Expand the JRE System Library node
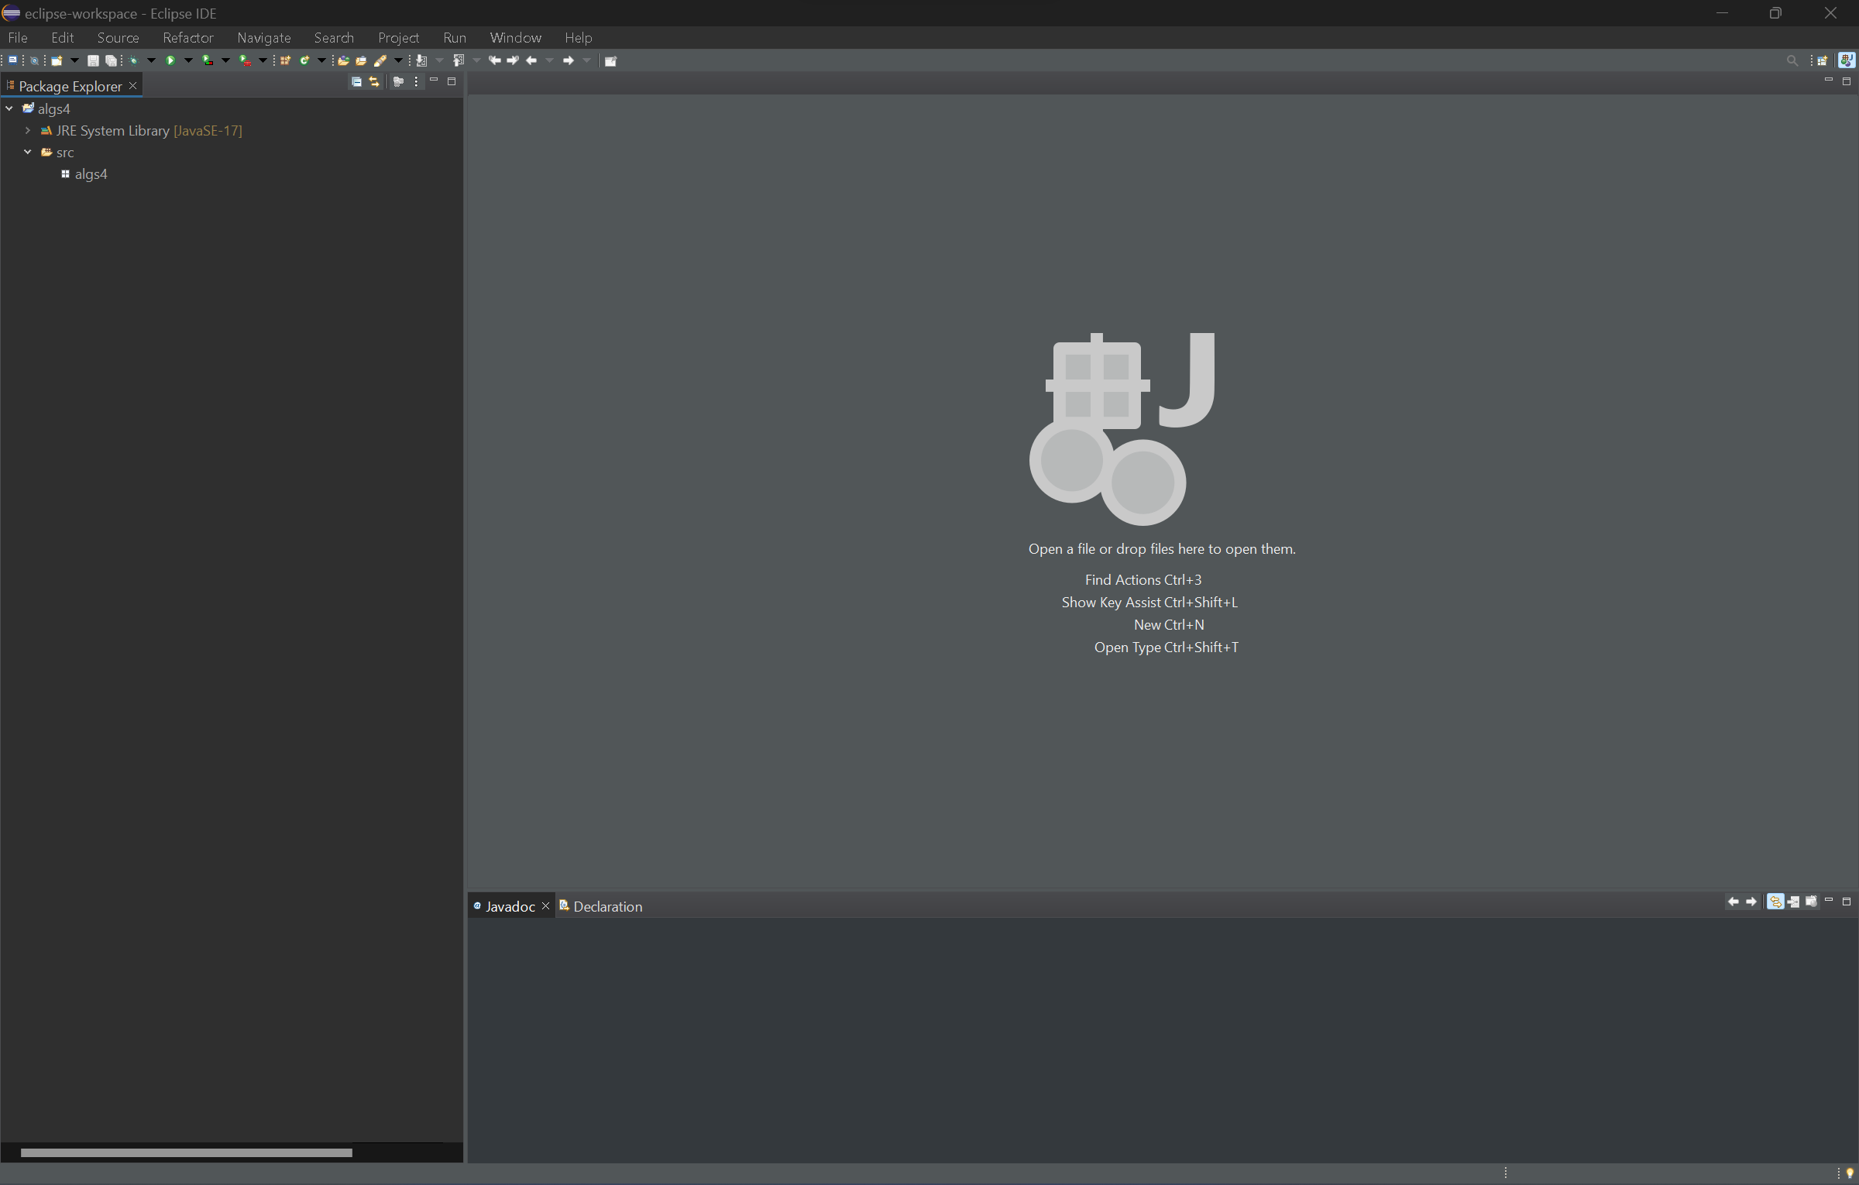 coord(28,130)
